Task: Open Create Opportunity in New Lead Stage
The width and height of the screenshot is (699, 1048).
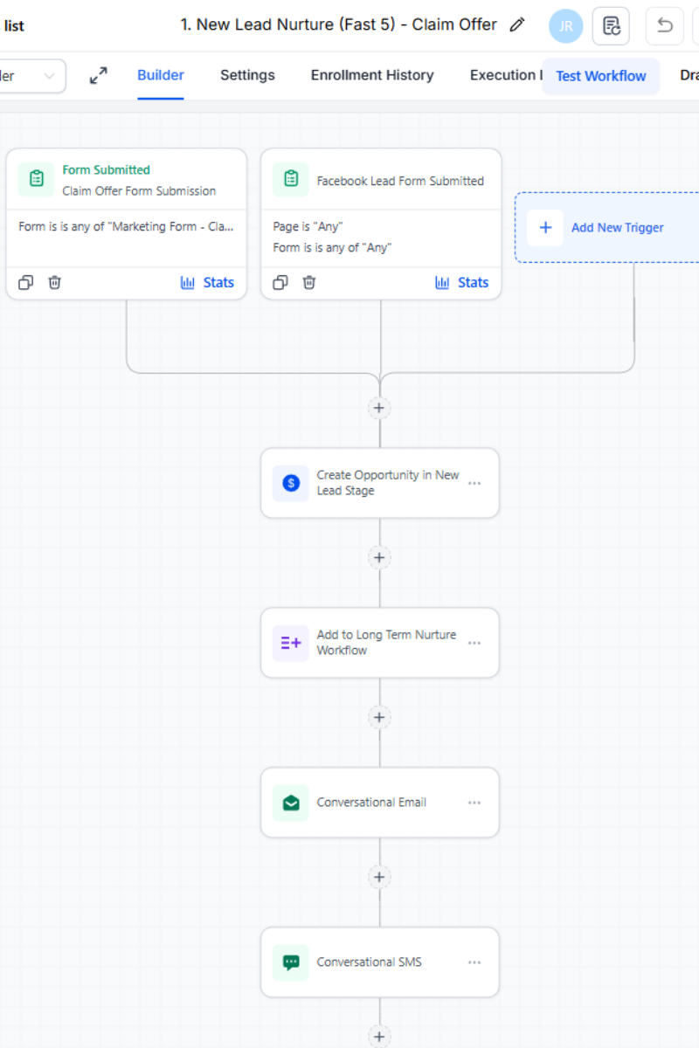Action: point(380,483)
